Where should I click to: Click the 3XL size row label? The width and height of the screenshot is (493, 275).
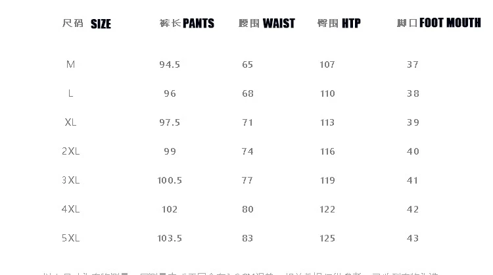(71, 180)
